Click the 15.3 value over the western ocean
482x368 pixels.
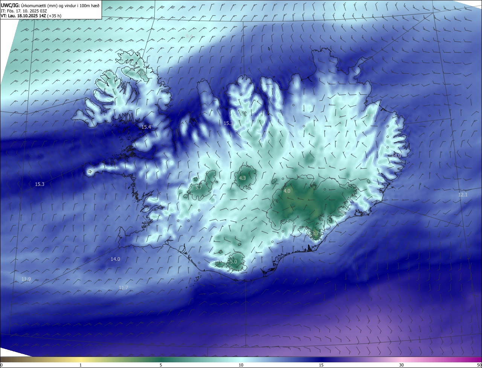(x=40, y=184)
